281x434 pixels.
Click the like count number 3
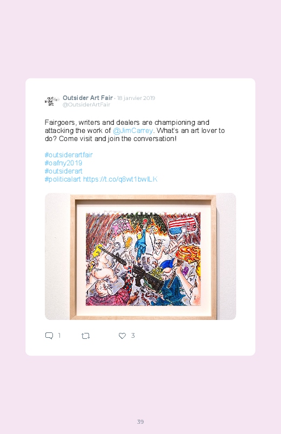click(x=133, y=336)
